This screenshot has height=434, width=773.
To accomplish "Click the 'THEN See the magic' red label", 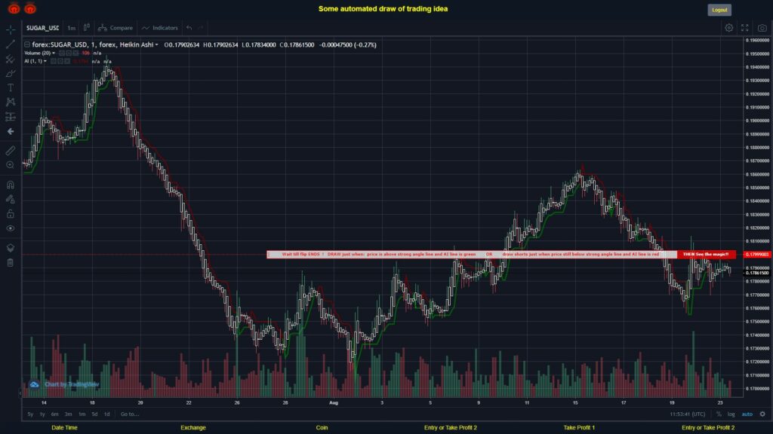I will 707,255.
